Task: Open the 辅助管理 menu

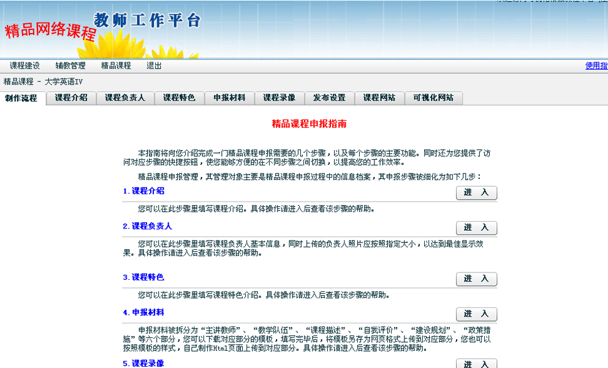Action: pos(70,66)
